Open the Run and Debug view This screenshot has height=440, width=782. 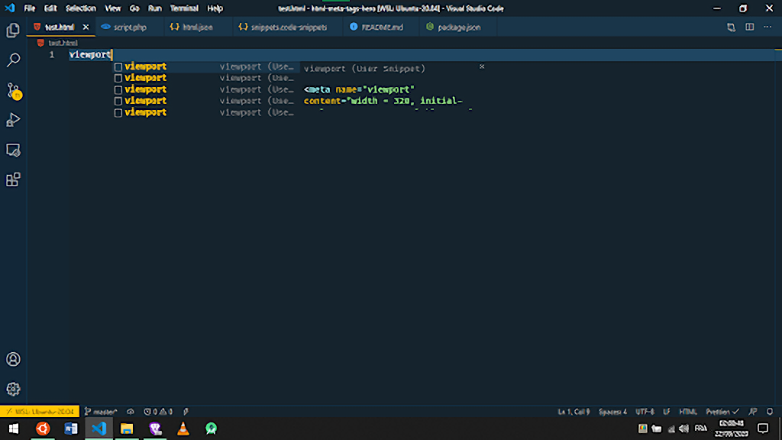click(13, 120)
